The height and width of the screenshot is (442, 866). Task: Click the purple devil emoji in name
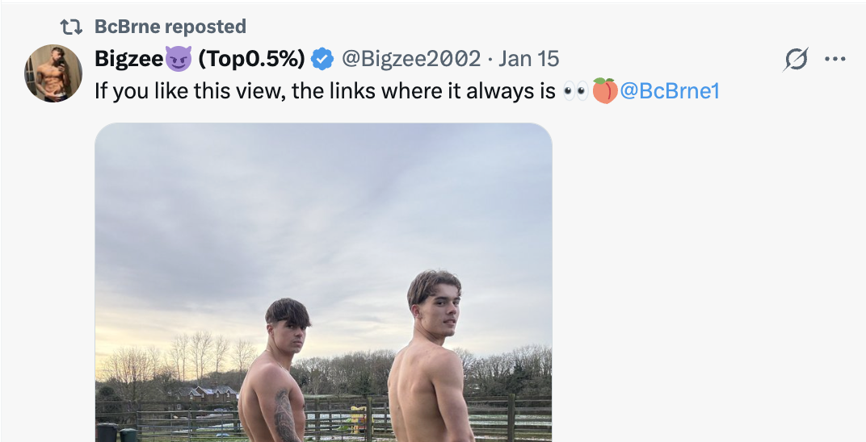click(x=178, y=59)
